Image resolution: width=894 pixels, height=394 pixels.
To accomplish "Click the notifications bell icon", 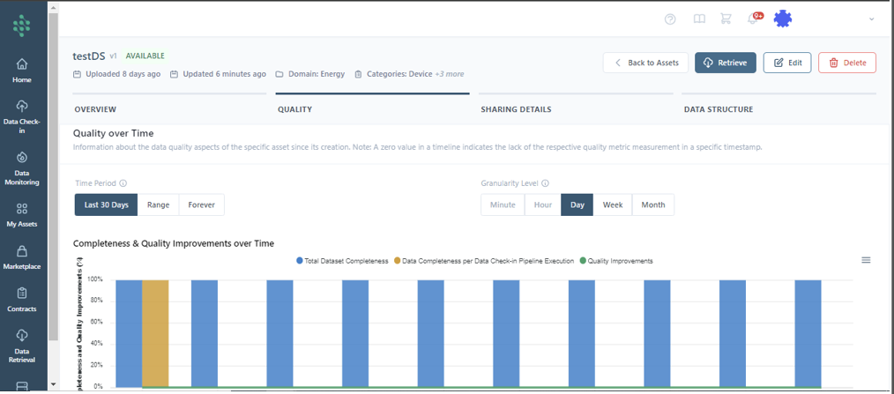I will point(753,19).
